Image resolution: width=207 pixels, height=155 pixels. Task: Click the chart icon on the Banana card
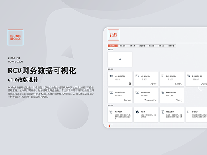(x=163, y=76)
